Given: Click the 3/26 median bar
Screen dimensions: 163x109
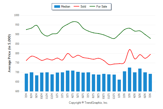Looking at the screenshot, I should coord(129,80).
